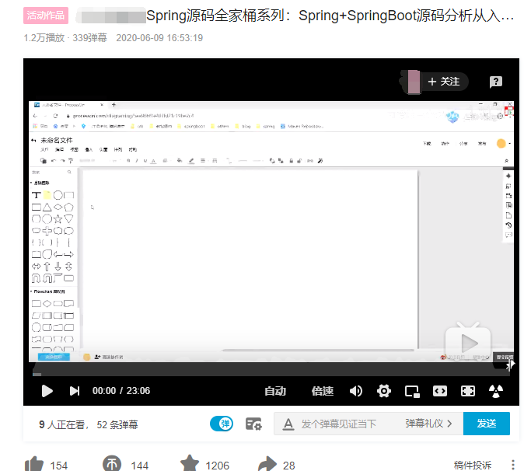Viewport: 524px width, 471px height.
Task: Like the video with thumbs-up
Action: [34, 464]
